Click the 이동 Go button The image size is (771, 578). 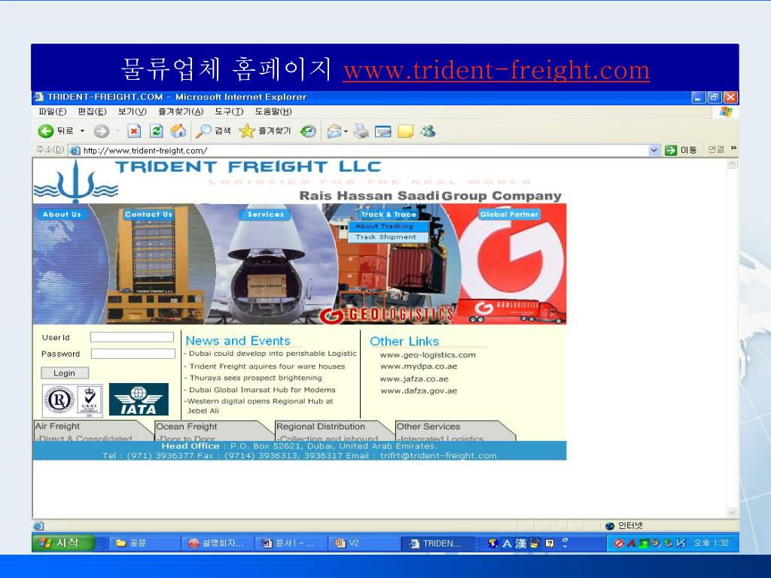click(x=681, y=151)
